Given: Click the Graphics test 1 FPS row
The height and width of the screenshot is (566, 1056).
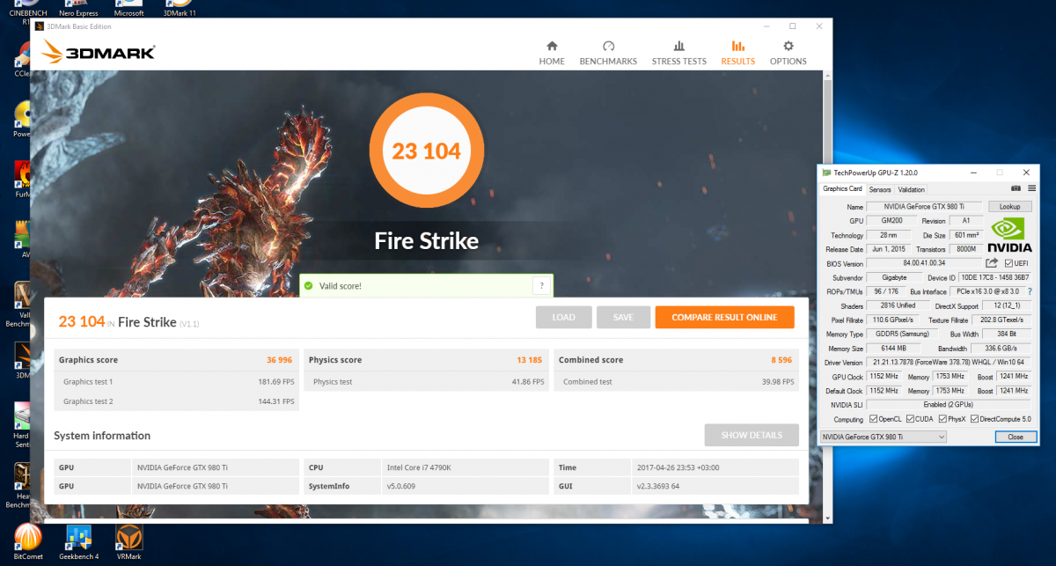Looking at the screenshot, I should pos(176,381).
